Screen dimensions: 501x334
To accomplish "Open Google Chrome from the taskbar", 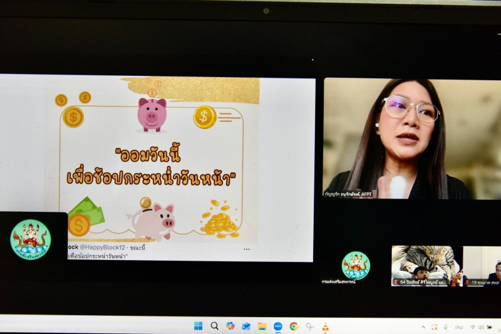I will pos(294,326).
